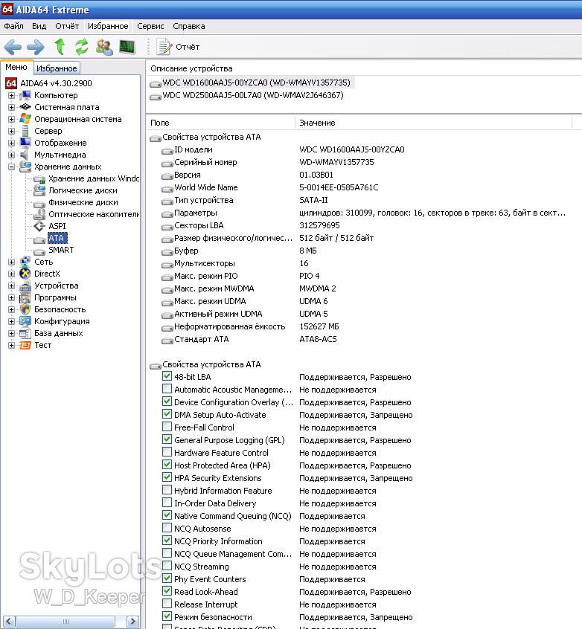582x629 pixels.
Task: Open the Отчёт menu in menu bar
Action: pos(67,26)
